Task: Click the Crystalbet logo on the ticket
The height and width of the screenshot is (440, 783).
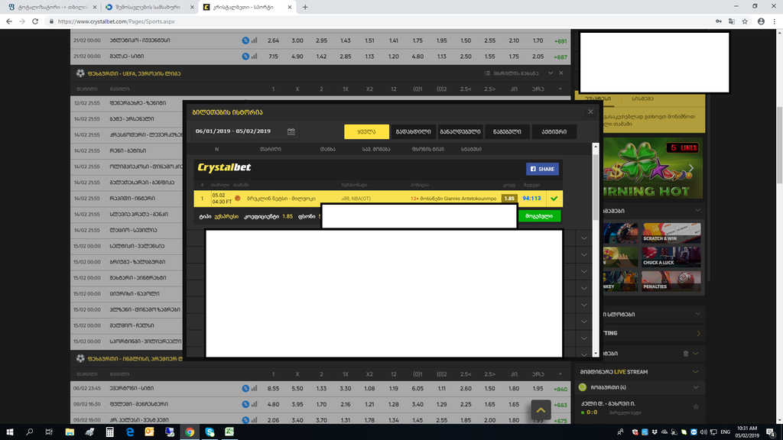Action: point(224,167)
